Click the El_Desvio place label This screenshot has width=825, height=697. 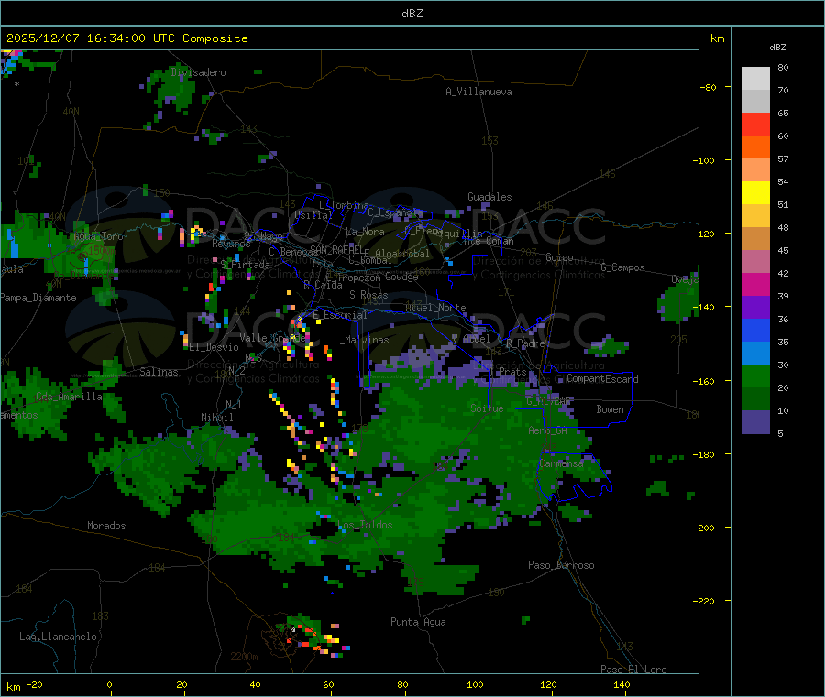(214, 347)
